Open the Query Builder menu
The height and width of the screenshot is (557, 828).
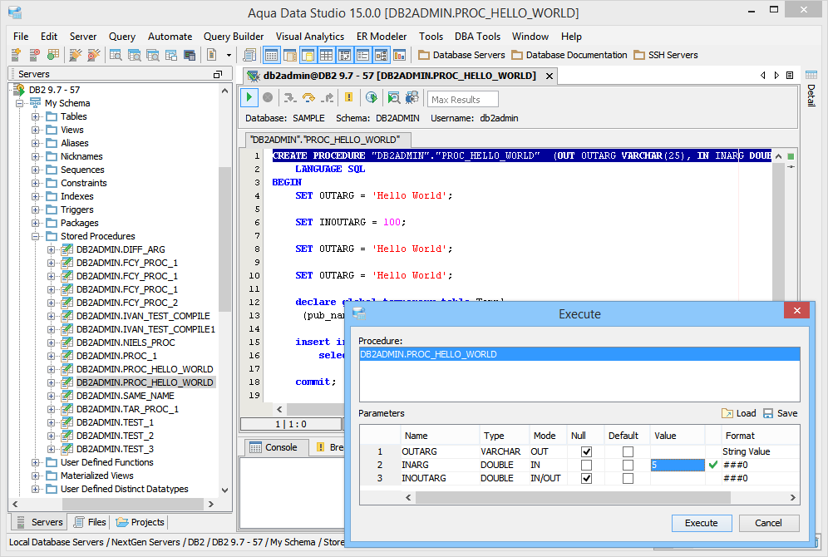coord(234,37)
